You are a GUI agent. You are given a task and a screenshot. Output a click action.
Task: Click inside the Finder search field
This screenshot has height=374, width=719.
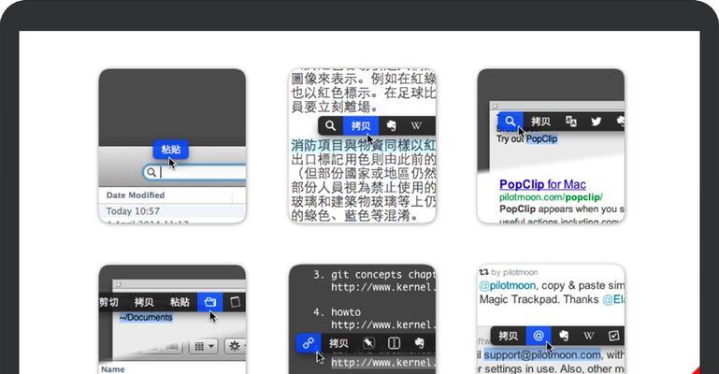(194, 172)
